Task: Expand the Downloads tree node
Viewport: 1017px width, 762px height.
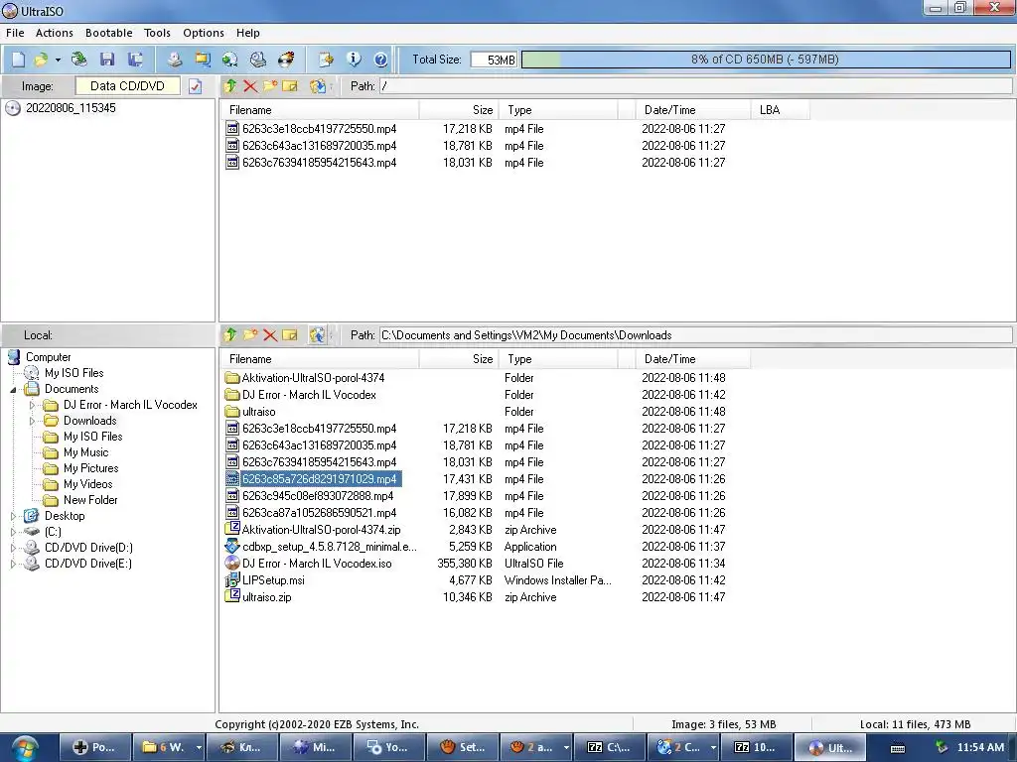Action: (x=32, y=421)
